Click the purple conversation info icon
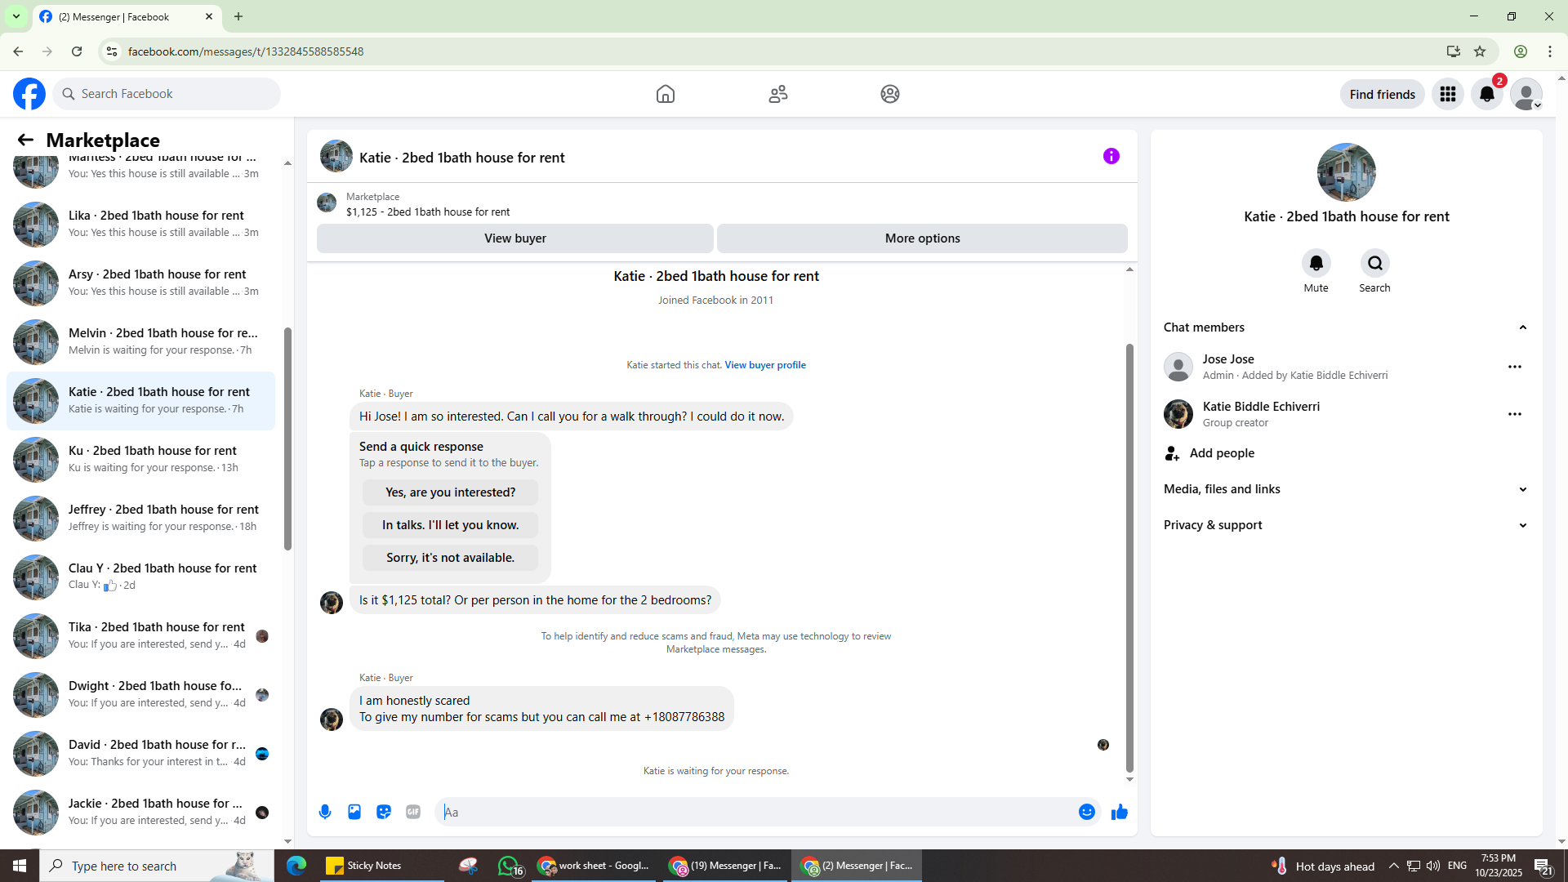The width and height of the screenshot is (1568, 882). click(1111, 156)
